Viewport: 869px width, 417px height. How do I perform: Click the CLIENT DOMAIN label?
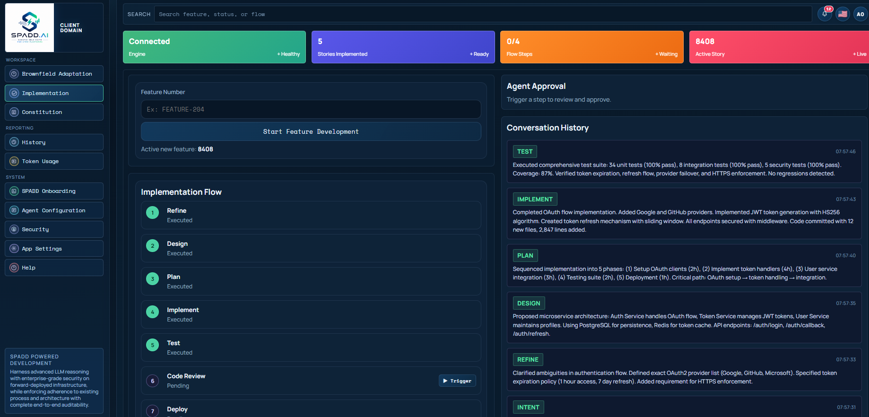click(71, 28)
